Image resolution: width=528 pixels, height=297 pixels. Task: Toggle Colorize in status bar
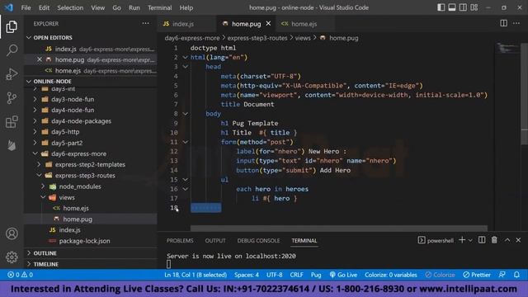[x=440, y=275]
